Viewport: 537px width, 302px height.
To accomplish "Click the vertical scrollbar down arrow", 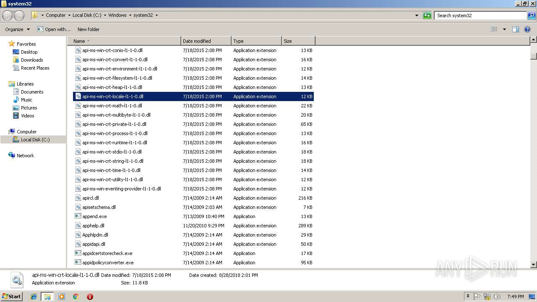I will 533,265.
